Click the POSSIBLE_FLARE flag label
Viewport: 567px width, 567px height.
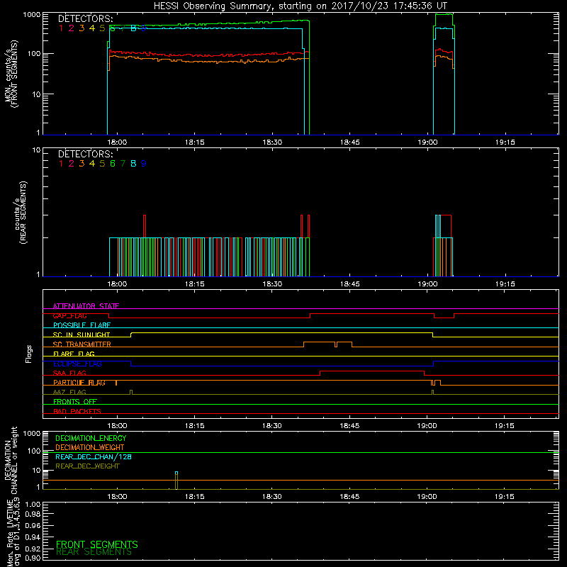(x=82, y=325)
